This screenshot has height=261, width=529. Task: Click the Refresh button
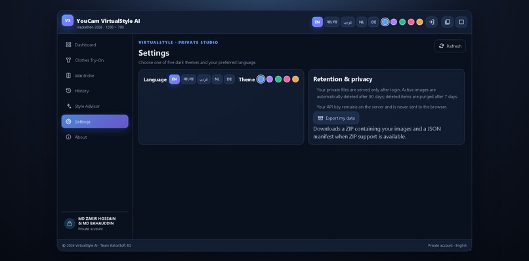point(450,46)
